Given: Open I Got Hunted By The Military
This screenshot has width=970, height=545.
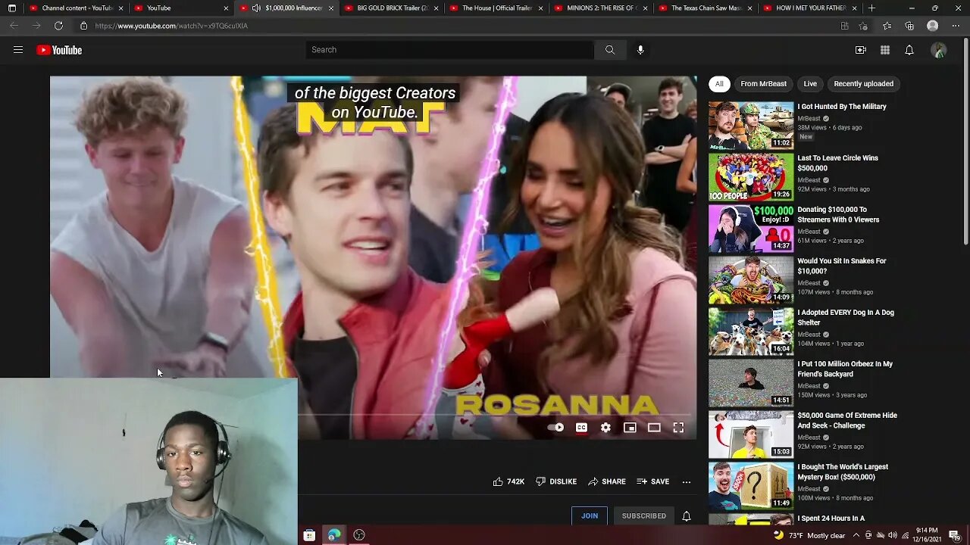Looking at the screenshot, I should point(841,107).
